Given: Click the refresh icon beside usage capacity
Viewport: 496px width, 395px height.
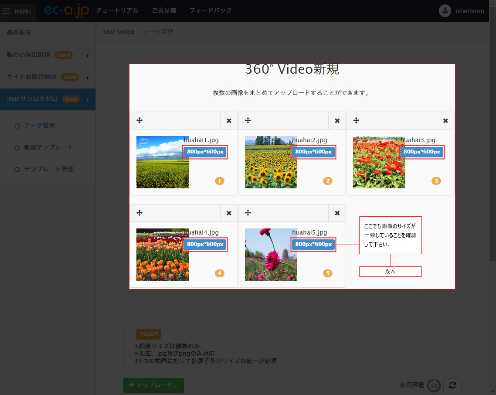Looking at the screenshot, I should pyautogui.click(x=452, y=385).
